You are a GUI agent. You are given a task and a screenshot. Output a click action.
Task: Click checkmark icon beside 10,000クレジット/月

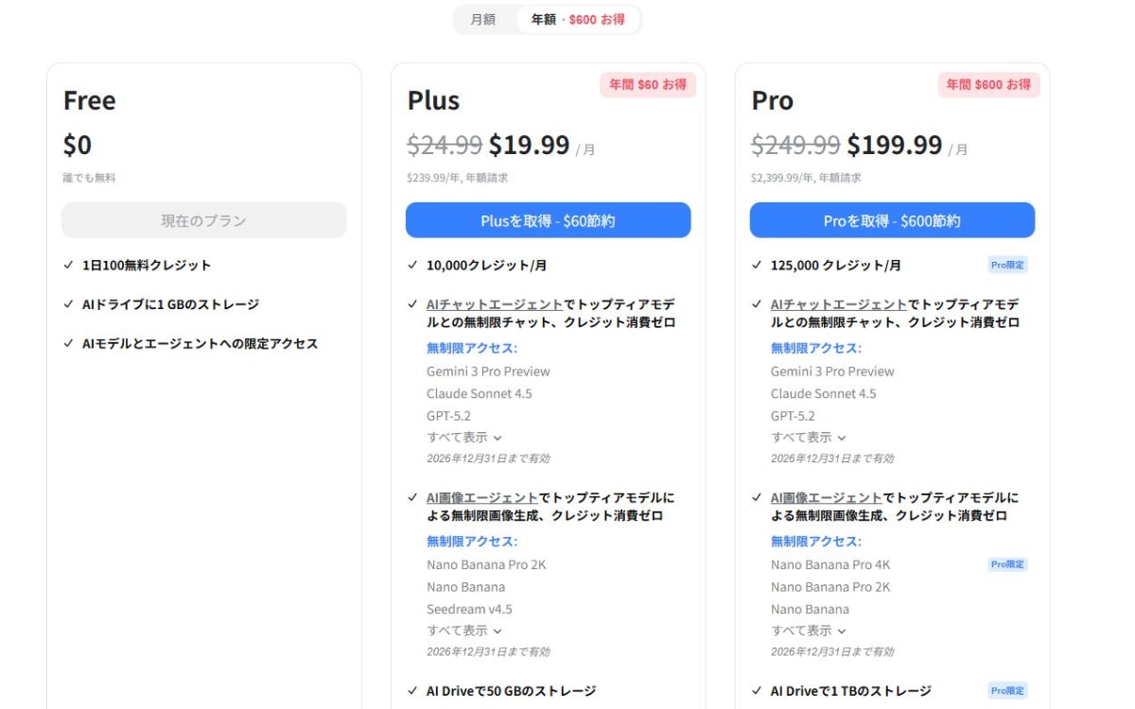(x=412, y=266)
